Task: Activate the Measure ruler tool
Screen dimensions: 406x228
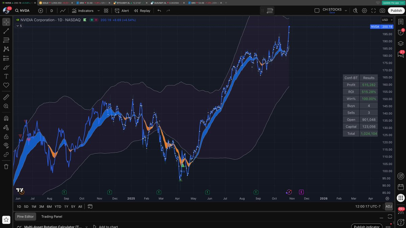Action: pos(6,97)
